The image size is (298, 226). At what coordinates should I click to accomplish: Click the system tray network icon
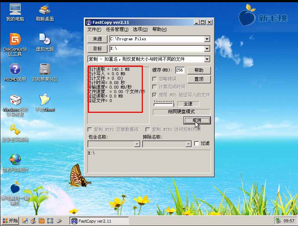click(278, 221)
